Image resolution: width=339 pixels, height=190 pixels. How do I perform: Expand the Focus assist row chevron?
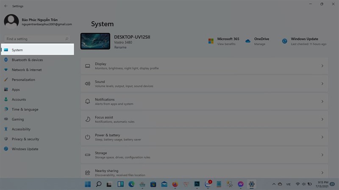[322, 119]
